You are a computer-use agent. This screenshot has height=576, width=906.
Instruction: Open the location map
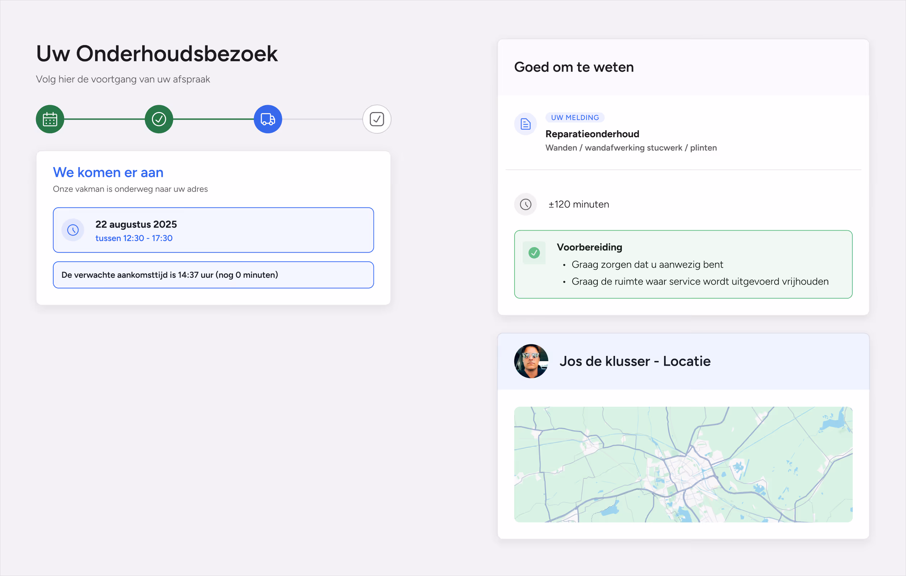(683, 464)
